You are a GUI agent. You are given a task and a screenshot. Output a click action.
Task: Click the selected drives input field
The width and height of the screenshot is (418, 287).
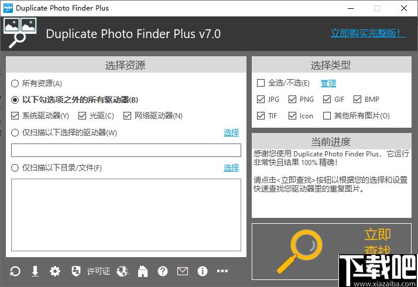click(x=126, y=150)
